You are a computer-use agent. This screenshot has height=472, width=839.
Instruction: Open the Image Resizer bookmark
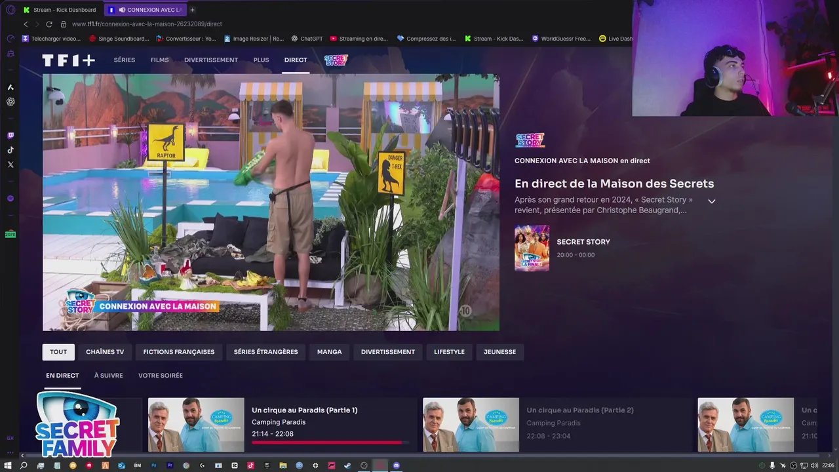[x=254, y=39]
